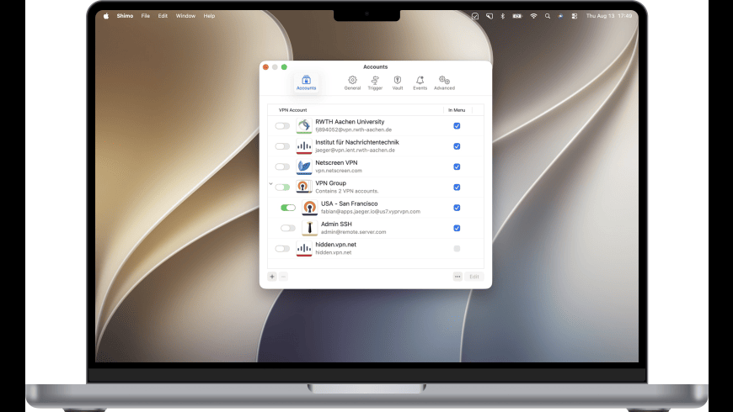733x412 pixels.
Task: Open the Advanced settings tab
Action: [444, 83]
